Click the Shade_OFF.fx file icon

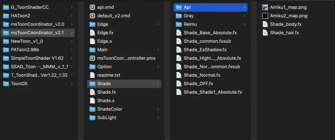[x=179, y=84]
